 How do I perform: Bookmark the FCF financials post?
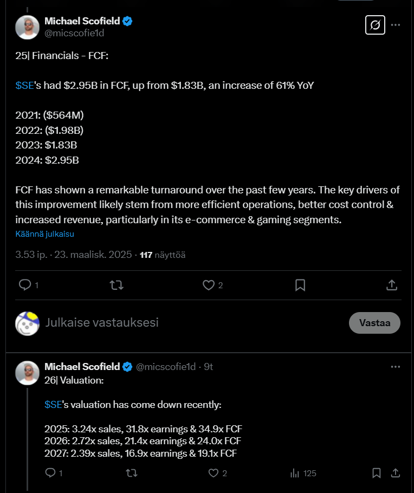tap(300, 285)
